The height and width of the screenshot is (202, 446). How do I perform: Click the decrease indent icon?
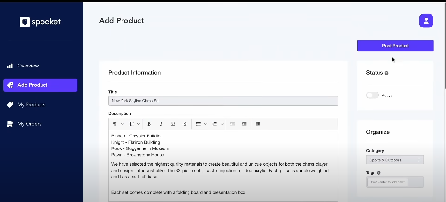coord(232,124)
